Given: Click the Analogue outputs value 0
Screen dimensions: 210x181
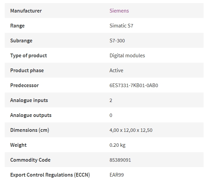Looking at the screenshot, I should click(x=111, y=115).
